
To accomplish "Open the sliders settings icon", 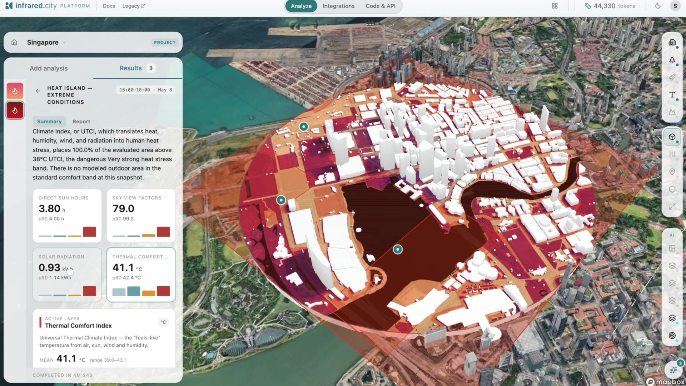I will (672, 154).
